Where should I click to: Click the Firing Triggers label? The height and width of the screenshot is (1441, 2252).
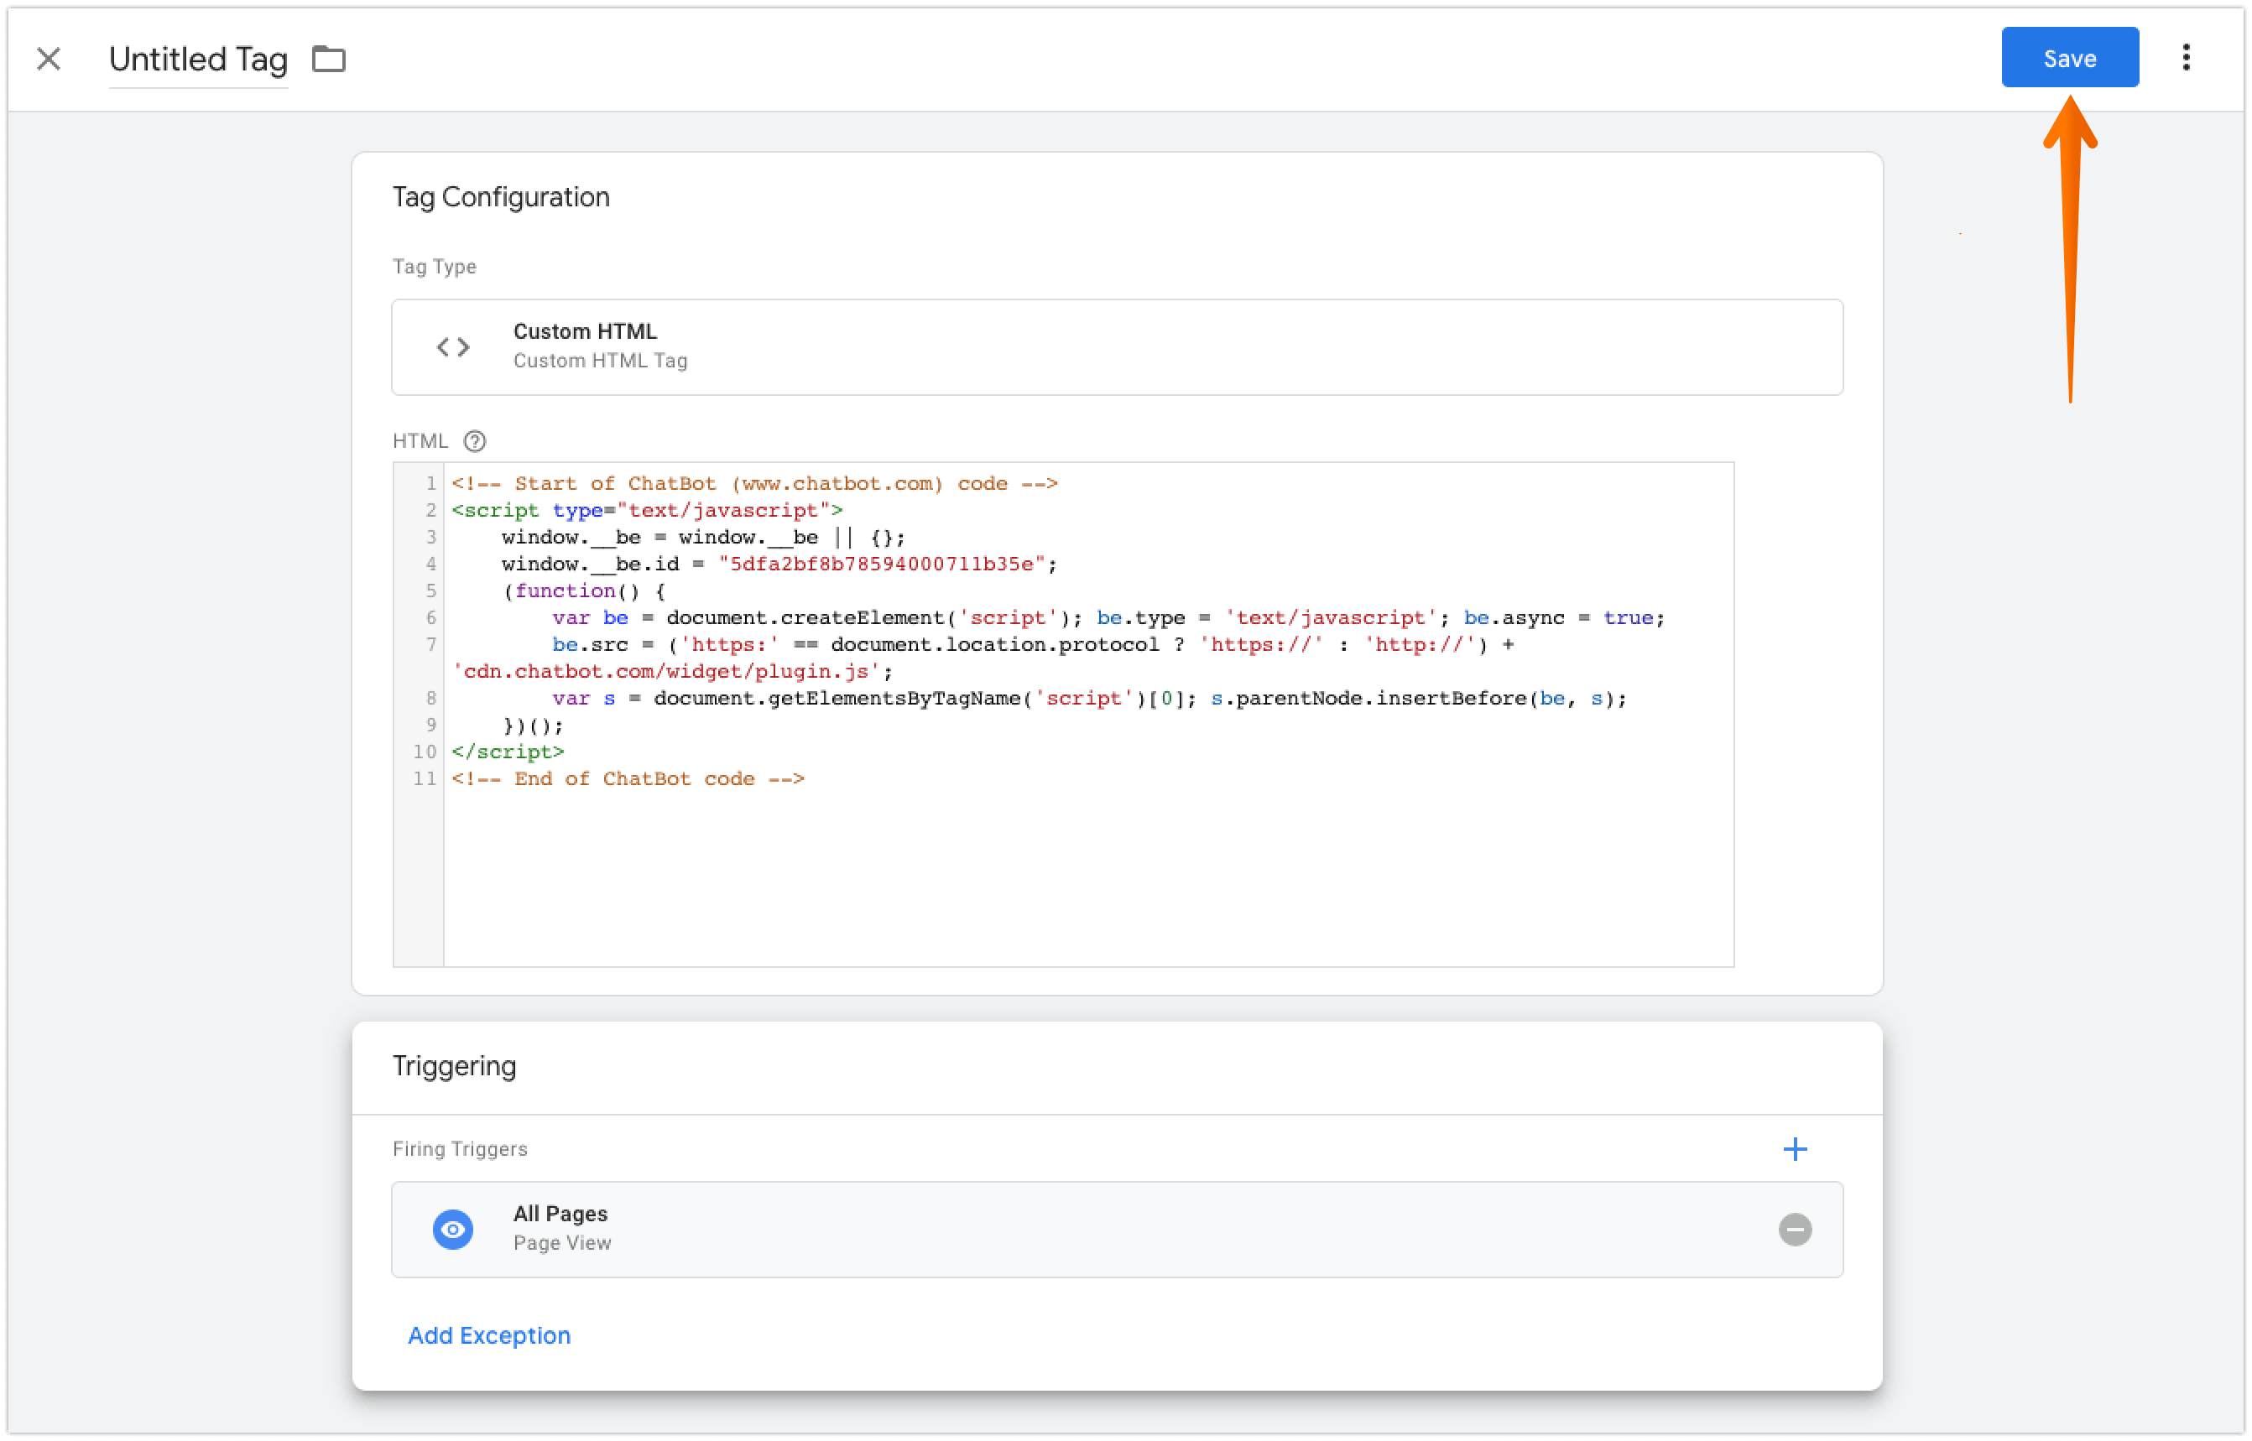click(x=460, y=1148)
